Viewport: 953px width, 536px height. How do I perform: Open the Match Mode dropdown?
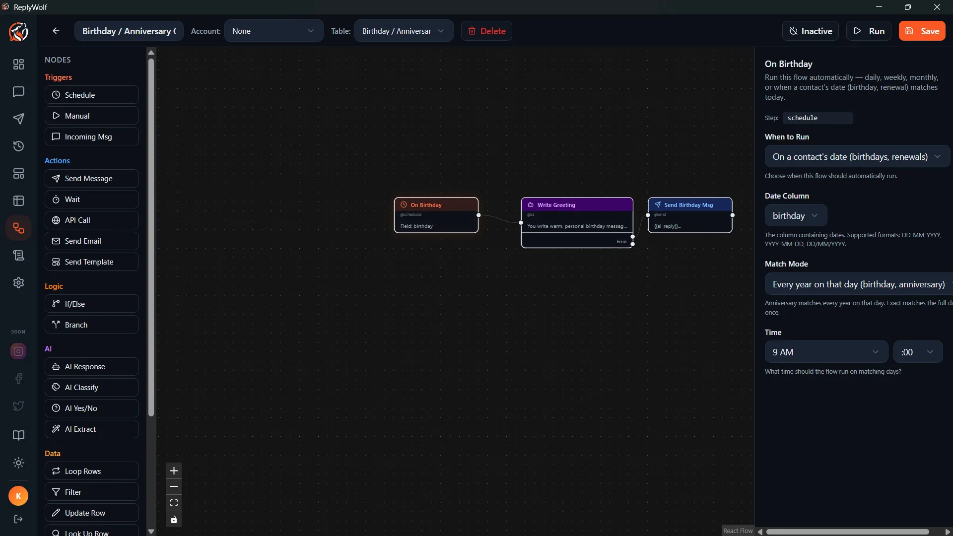pyautogui.click(x=859, y=284)
